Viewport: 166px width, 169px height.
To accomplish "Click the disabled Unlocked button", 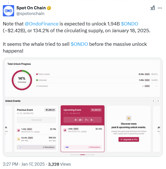I will click(36, 120).
